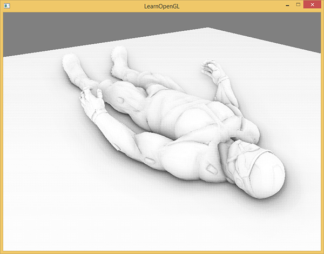Click the far corner of the floor plane
324x254 pixels.
208,29
